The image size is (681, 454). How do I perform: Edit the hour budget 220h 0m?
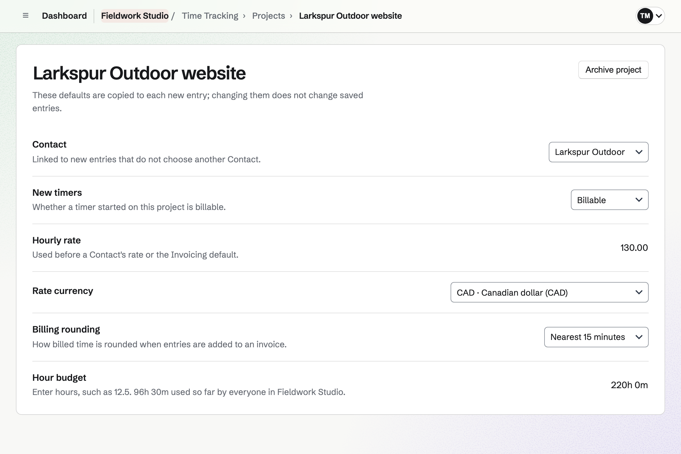[629, 385]
